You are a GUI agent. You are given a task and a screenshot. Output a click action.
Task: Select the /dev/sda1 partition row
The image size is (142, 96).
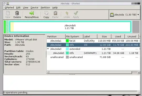point(93,41)
